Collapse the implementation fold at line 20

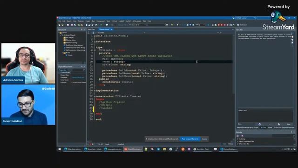pyautogui.click(x=95, y=91)
